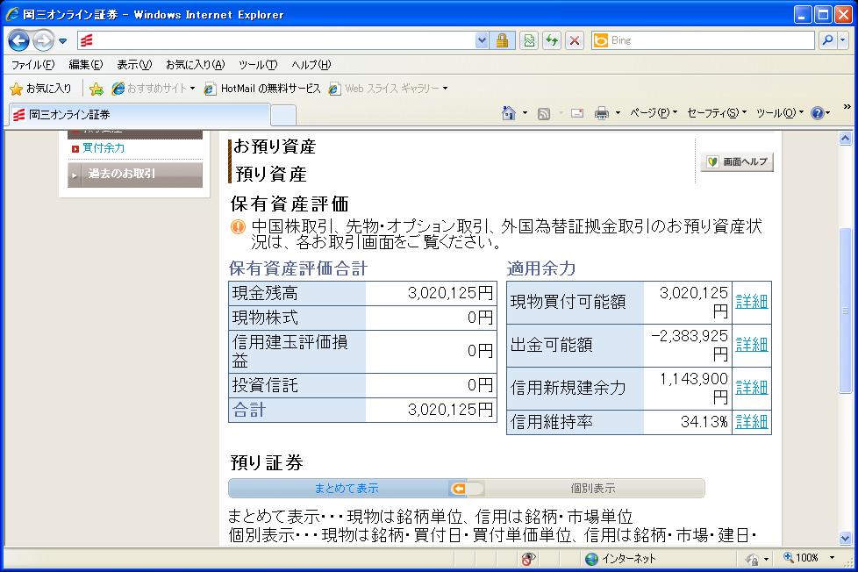Click the 画面ヘルプ button
The height and width of the screenshot is (572, 858).
tap(737, 162)
